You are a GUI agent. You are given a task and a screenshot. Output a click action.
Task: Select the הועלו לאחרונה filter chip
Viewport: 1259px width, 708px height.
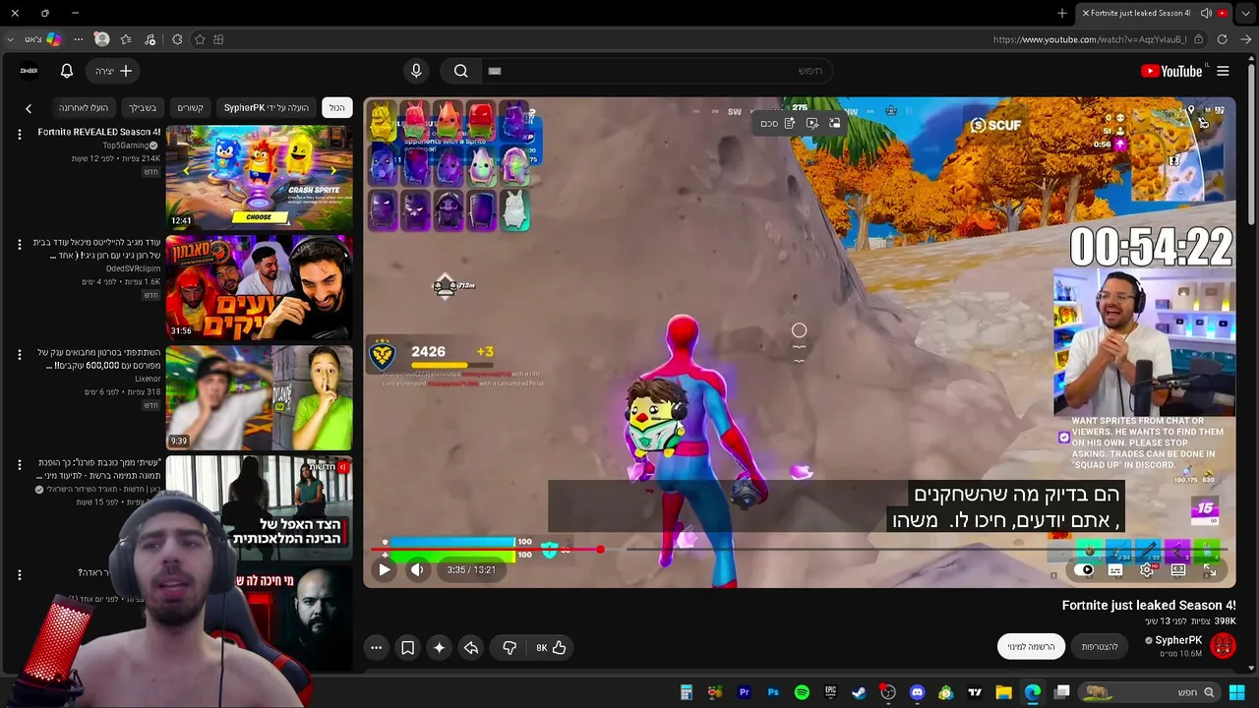pos(84,107)
